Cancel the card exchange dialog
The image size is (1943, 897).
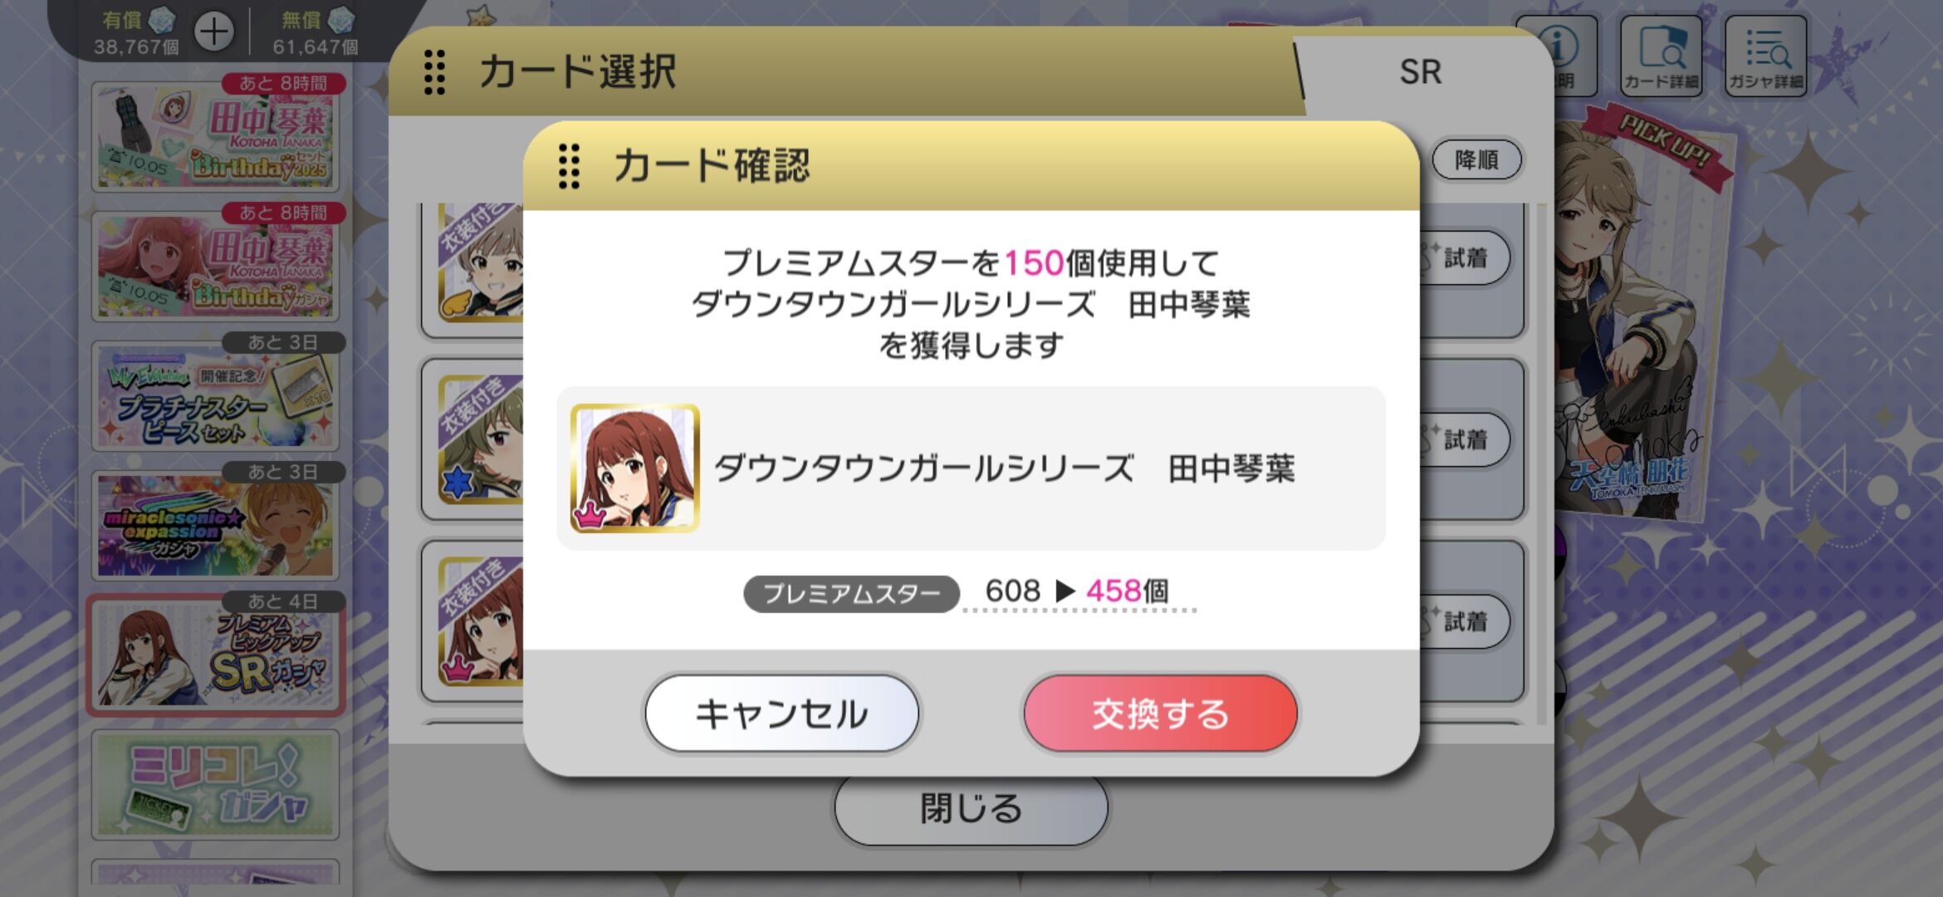click(781, 713)
